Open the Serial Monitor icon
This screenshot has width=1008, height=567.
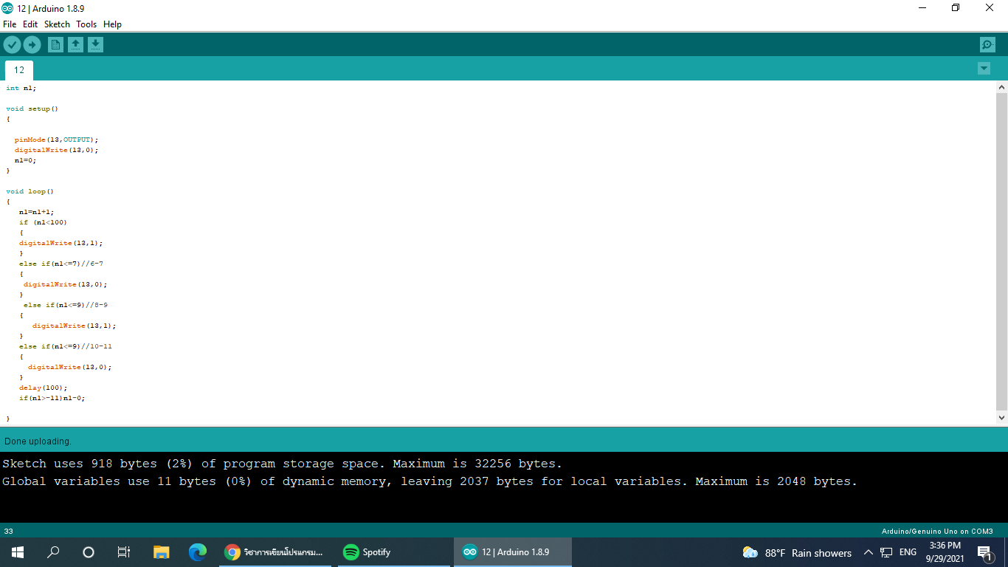987,45
